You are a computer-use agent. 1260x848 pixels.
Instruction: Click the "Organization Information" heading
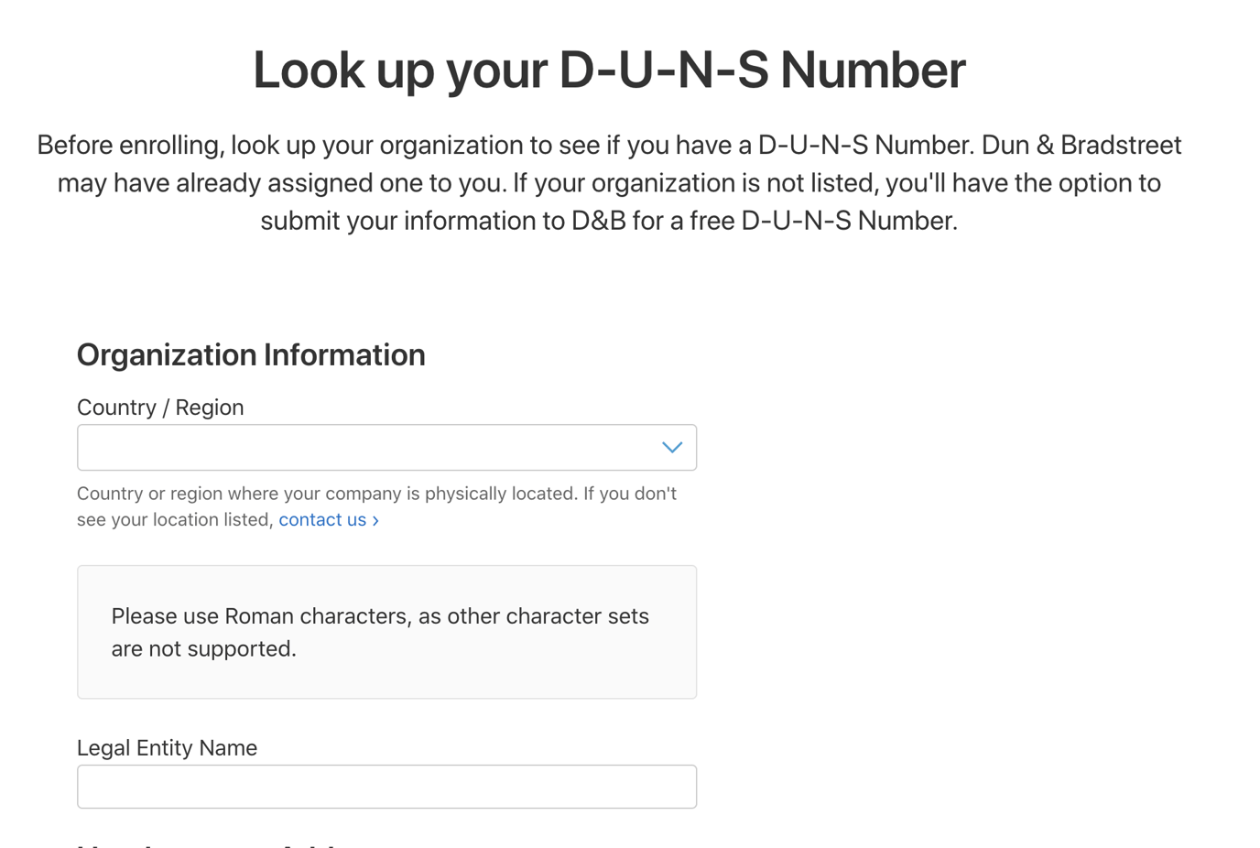pyautogui.click(x=251, y=355)
